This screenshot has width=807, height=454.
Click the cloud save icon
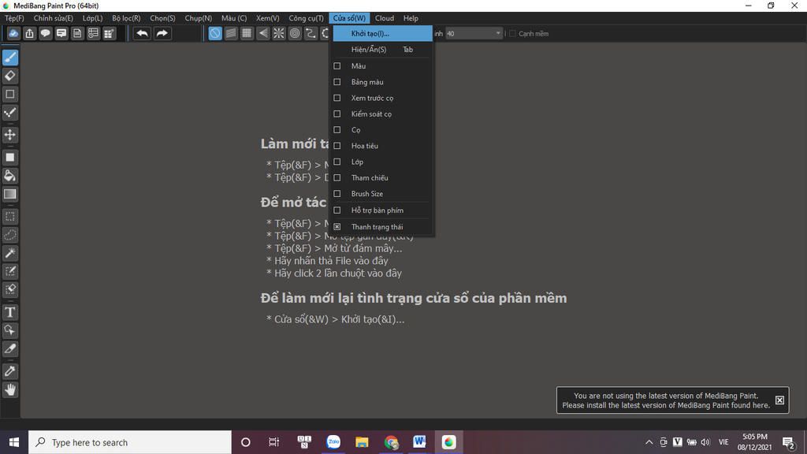[x=13, y=33]
